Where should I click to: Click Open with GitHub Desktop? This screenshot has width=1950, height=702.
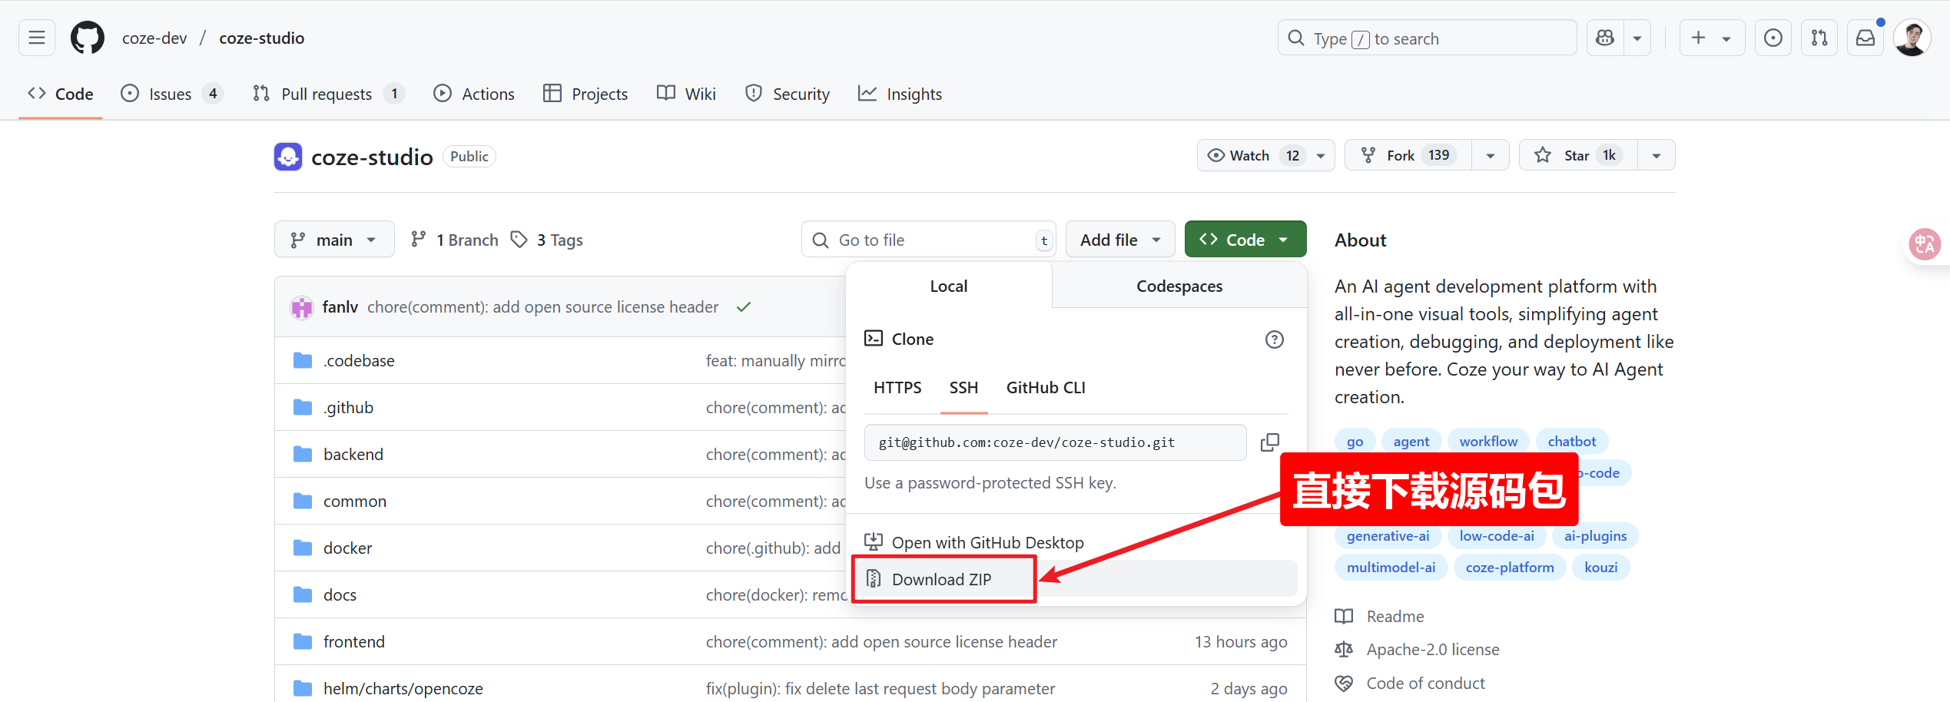pos(1075,542)
